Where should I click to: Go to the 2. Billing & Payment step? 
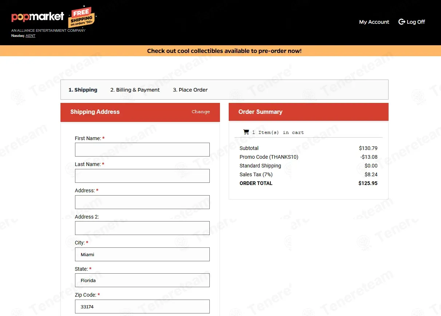pos(135,90)
